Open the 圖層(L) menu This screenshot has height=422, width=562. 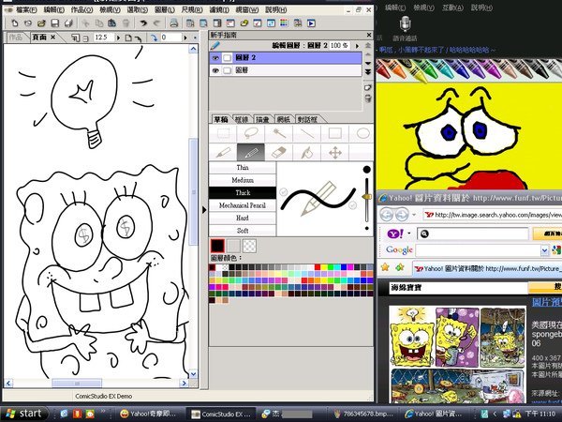165,9
